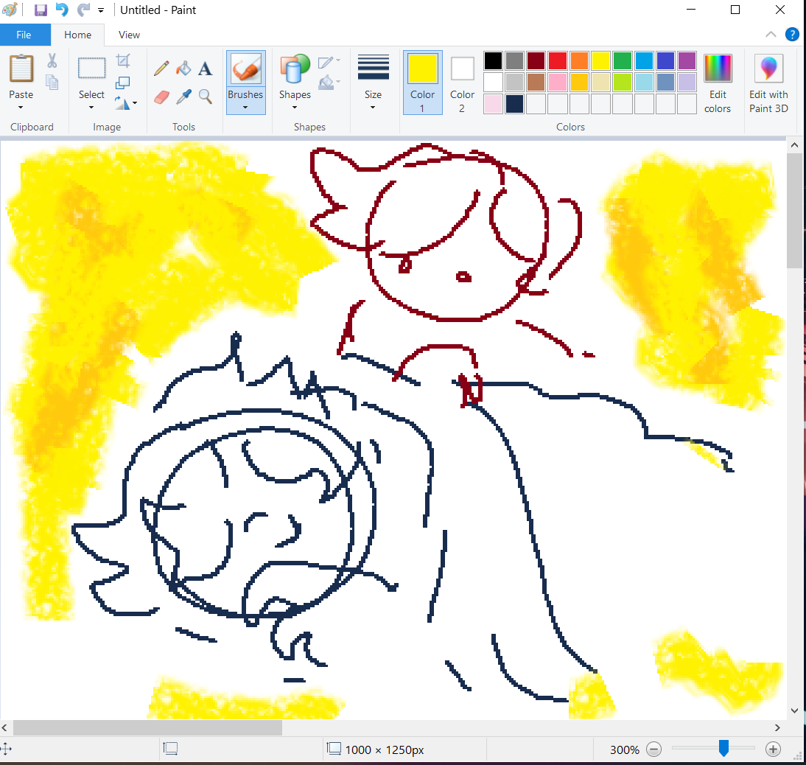Toggle Color 1 as active color

pos(423,82)
